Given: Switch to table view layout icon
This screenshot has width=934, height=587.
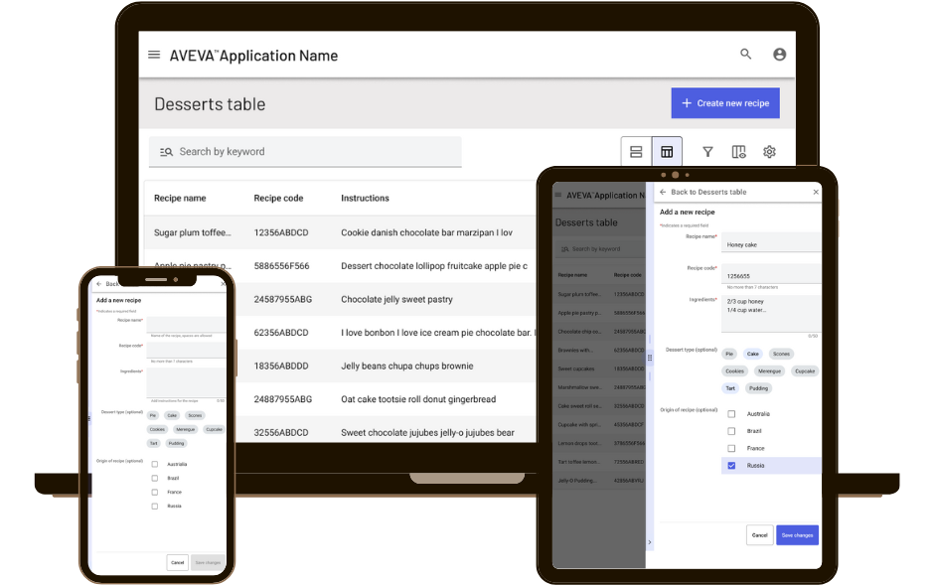Looking at the screenshot, I should [667, 152].
